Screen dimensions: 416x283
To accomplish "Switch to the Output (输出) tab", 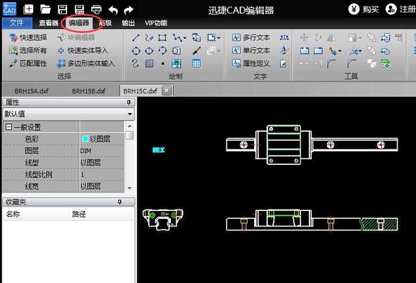I will click(128, 23).
